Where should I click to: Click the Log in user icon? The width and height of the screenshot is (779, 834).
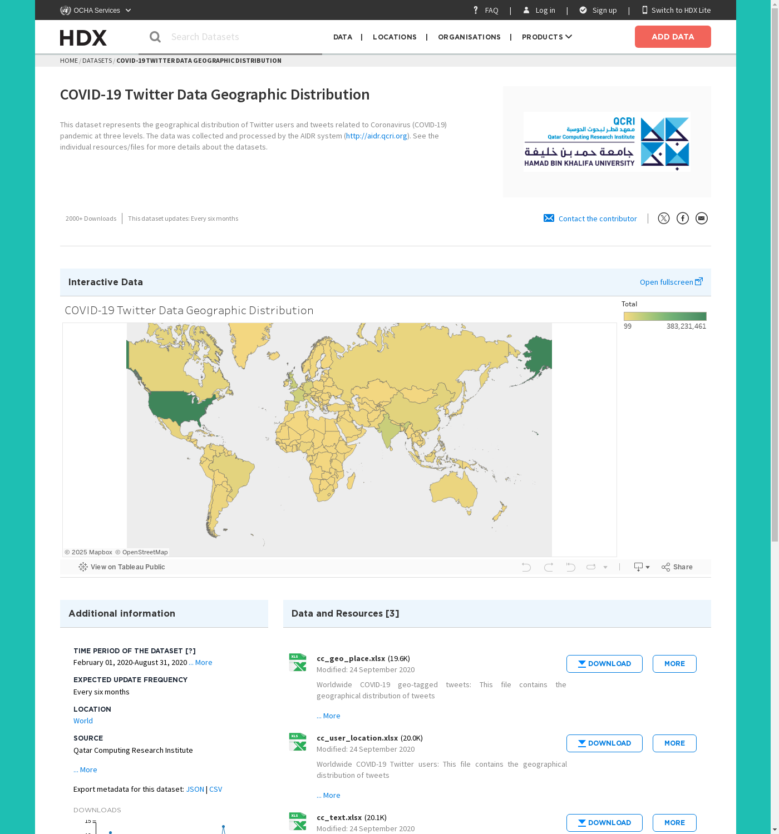[526, 10]
